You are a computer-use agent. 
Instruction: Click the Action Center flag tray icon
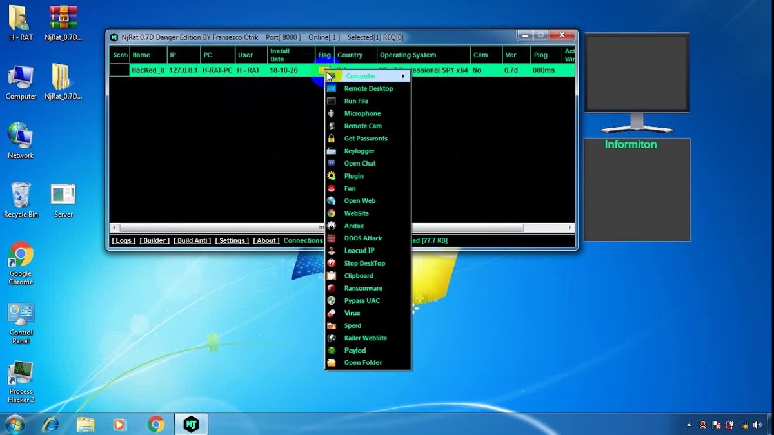pos(716,425)
